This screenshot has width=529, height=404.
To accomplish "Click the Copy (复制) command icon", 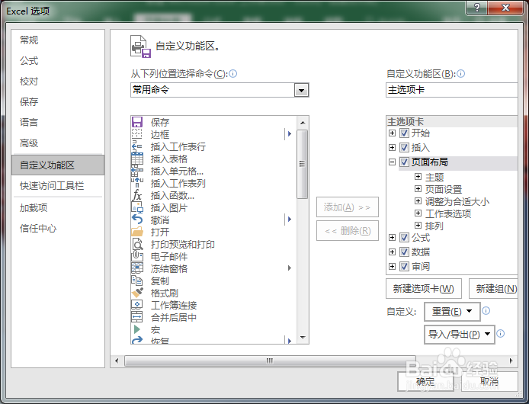I will [137, 281].
